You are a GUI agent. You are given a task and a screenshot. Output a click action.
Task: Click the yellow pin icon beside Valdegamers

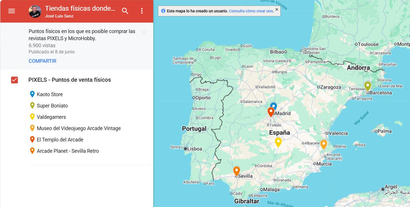(32, 117)
